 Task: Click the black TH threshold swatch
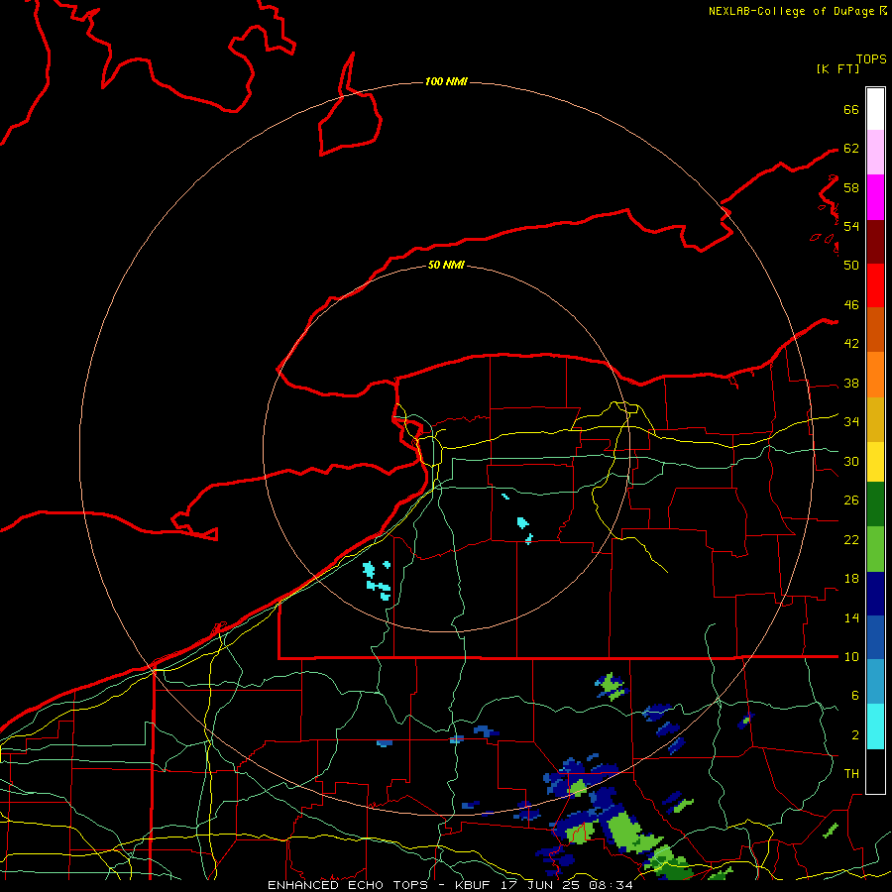pyautogui.click(x=875, y=771)
